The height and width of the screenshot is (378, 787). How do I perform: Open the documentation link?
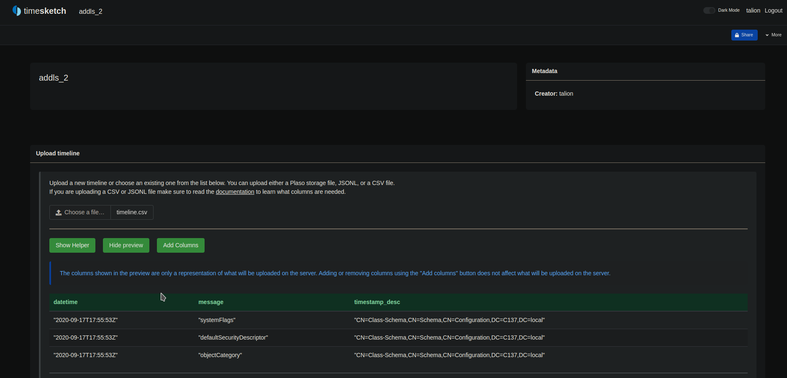click(x=235, y=192)
